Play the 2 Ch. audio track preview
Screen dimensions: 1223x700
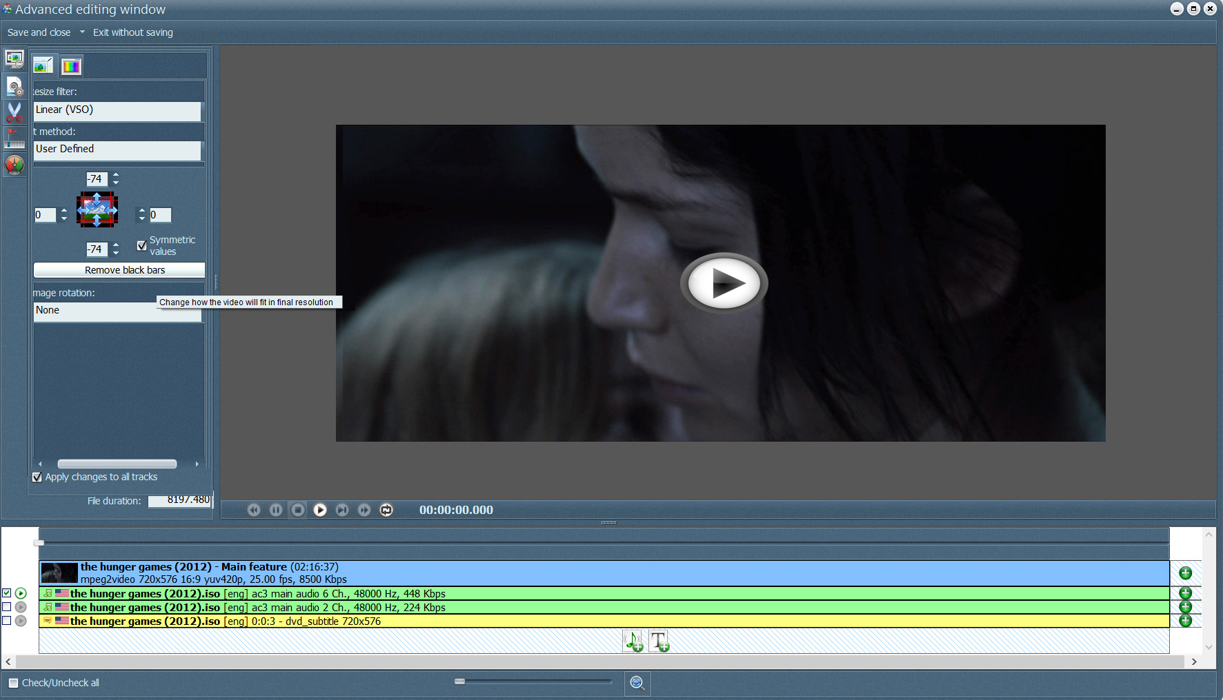(21, 607)
